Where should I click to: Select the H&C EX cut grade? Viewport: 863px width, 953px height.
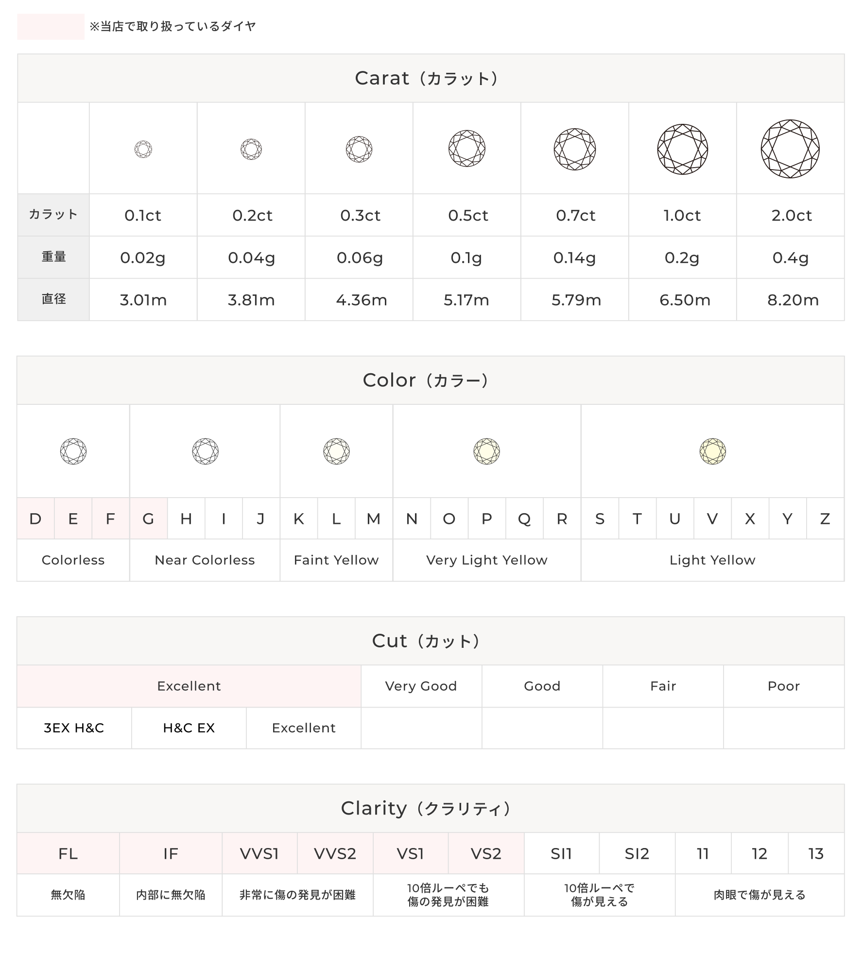[189, 728]
